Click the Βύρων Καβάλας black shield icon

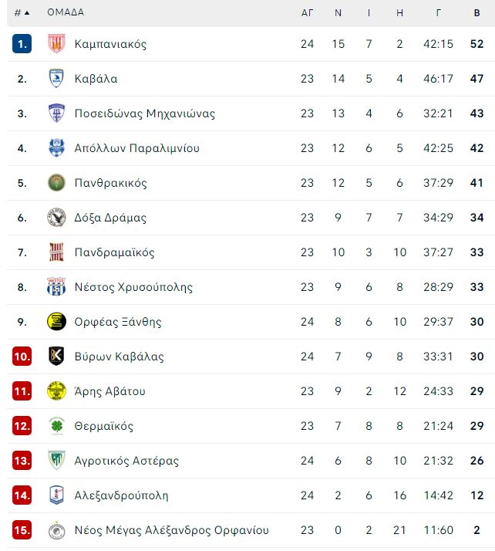[x=56, y=357]
